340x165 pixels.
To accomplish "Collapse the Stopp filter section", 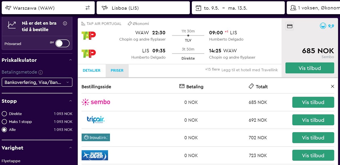I will pyautogui.click(x=71, y=101).
